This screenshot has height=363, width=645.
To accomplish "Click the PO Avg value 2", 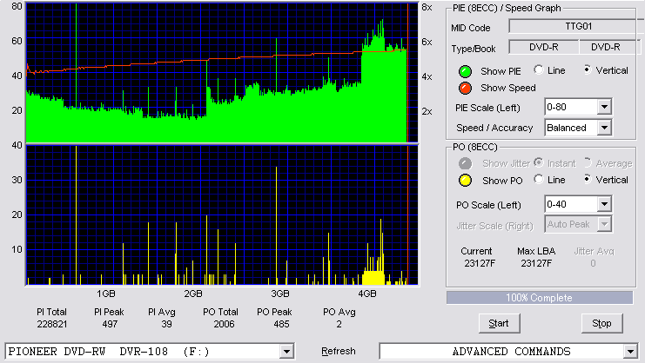I will pyautogui.click(x=339, y=324).
